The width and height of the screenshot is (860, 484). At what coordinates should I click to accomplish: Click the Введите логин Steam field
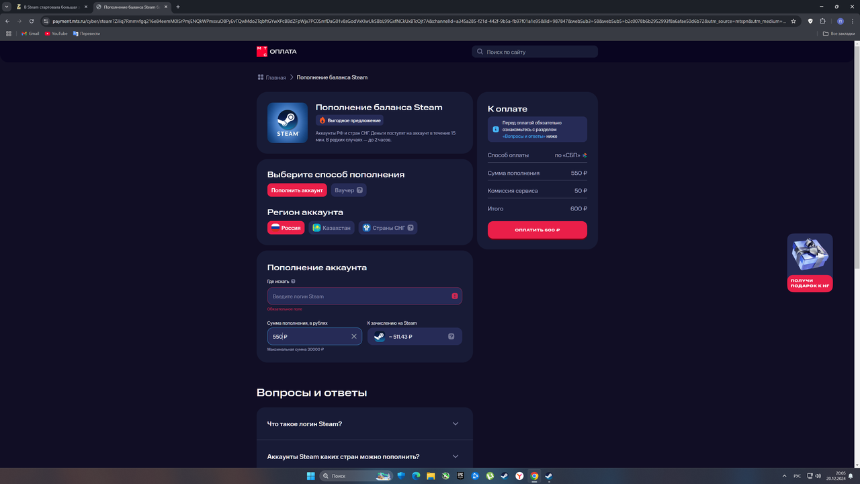coord(365,296)
